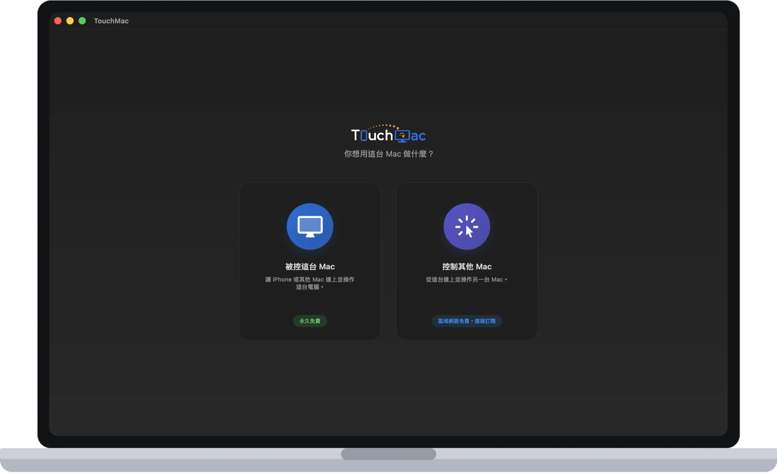Close the TouchMac window with red button
This screenshot has width=777, height=475.
tap(58, 21)
